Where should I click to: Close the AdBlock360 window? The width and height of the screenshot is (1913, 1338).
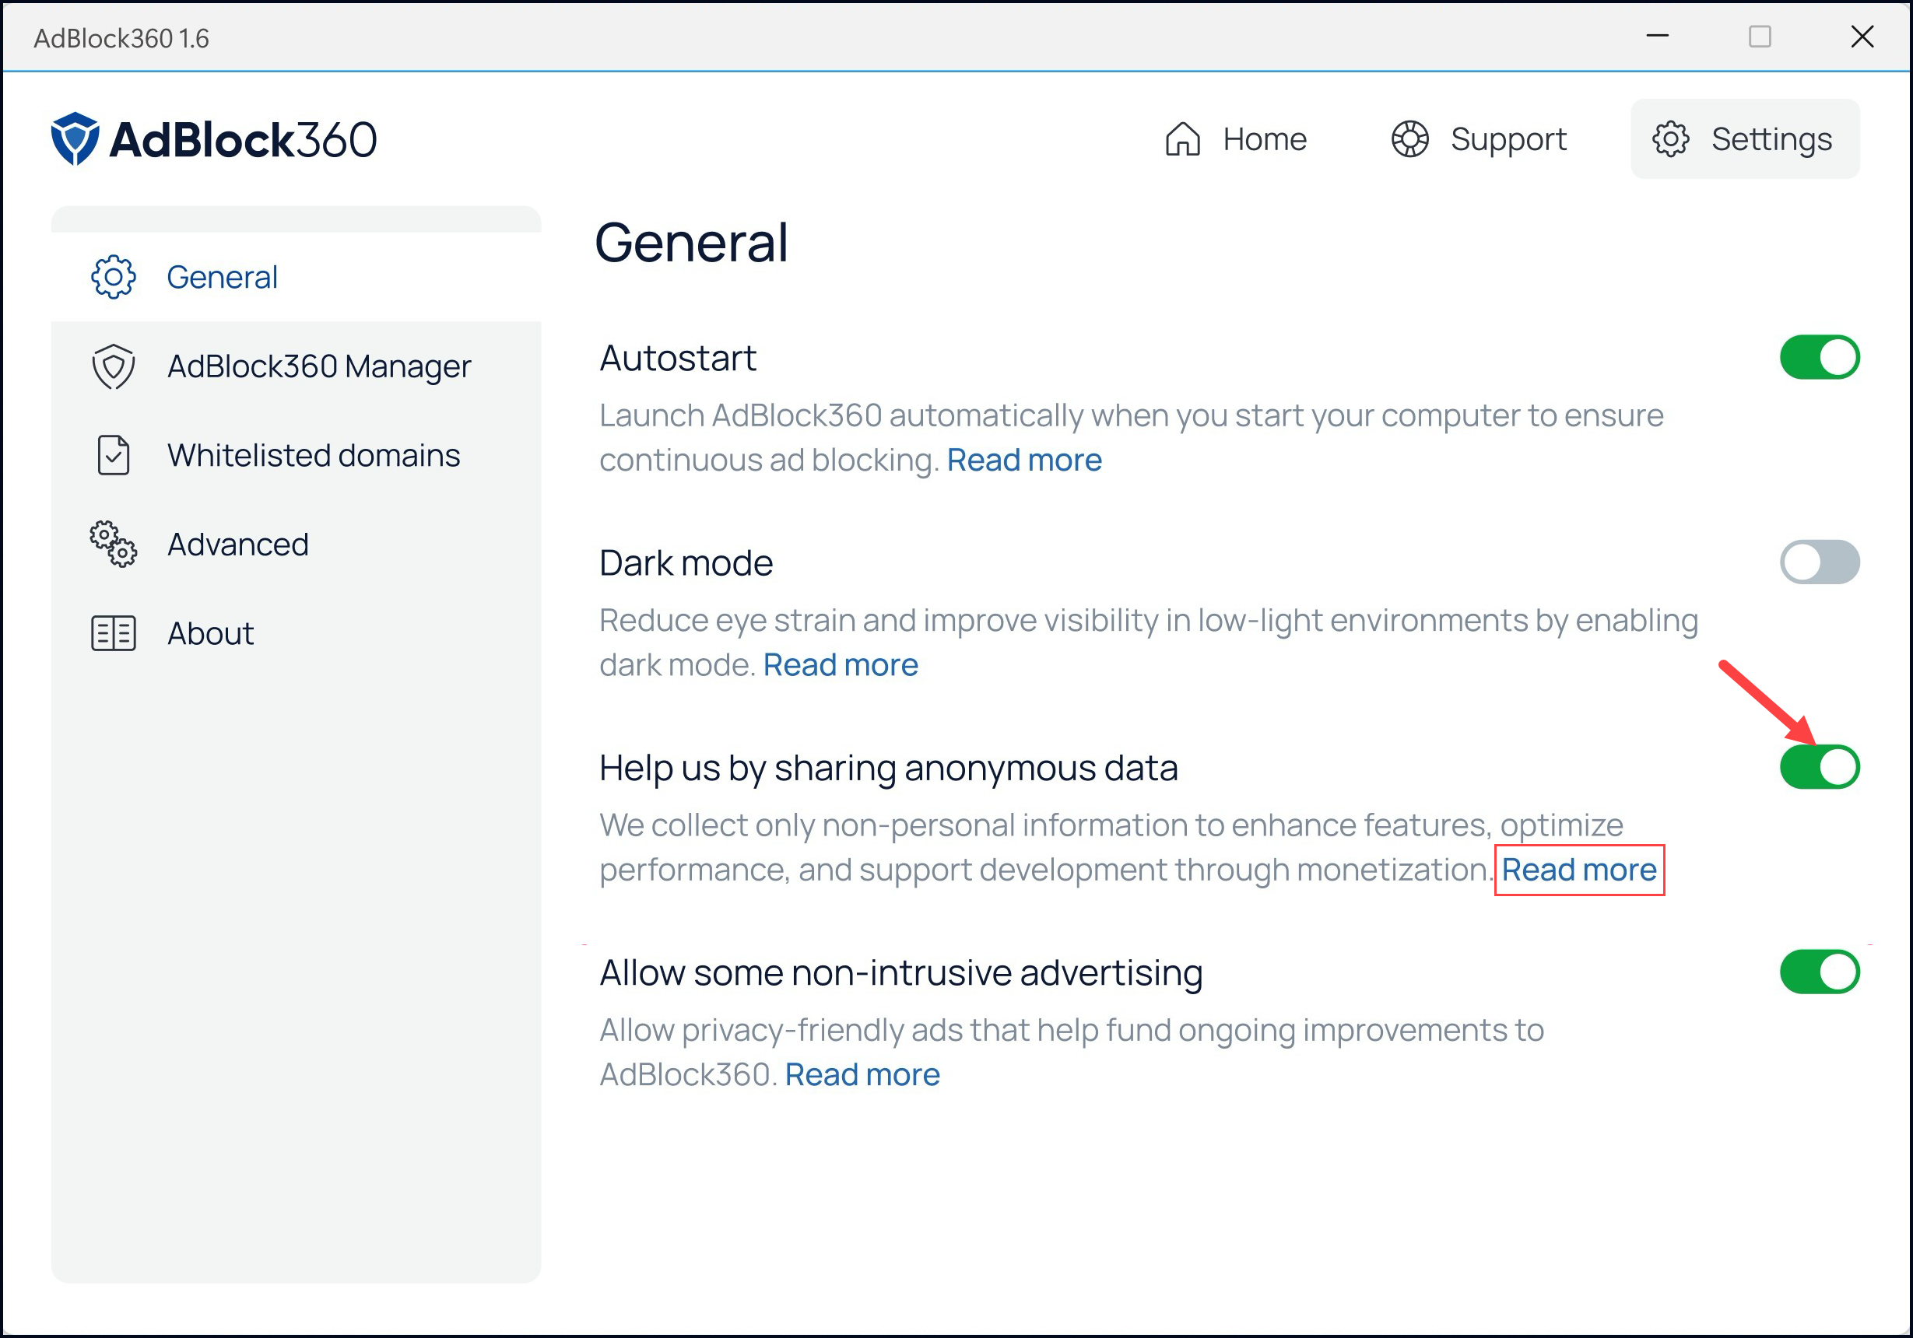pos(1862,36)
